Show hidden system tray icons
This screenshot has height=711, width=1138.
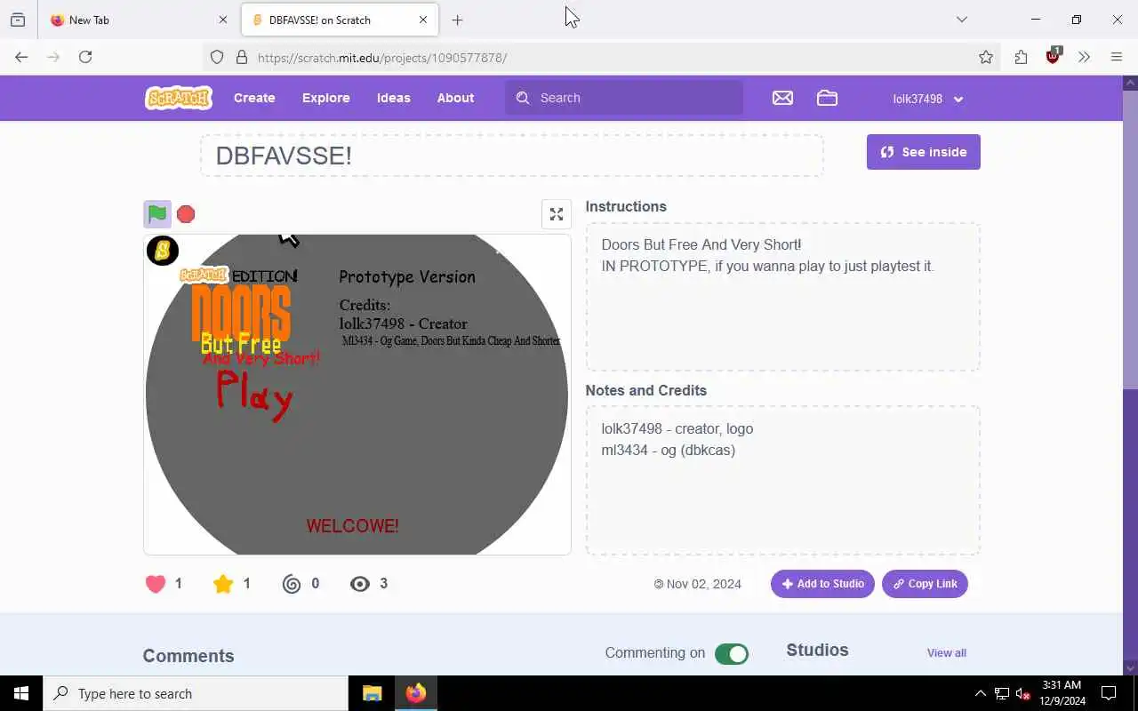[980, 693]
